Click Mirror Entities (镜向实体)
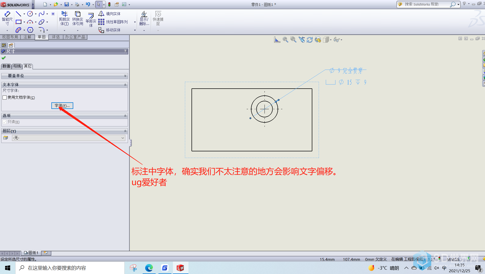485x274 pixels. [x=109, y=14]
